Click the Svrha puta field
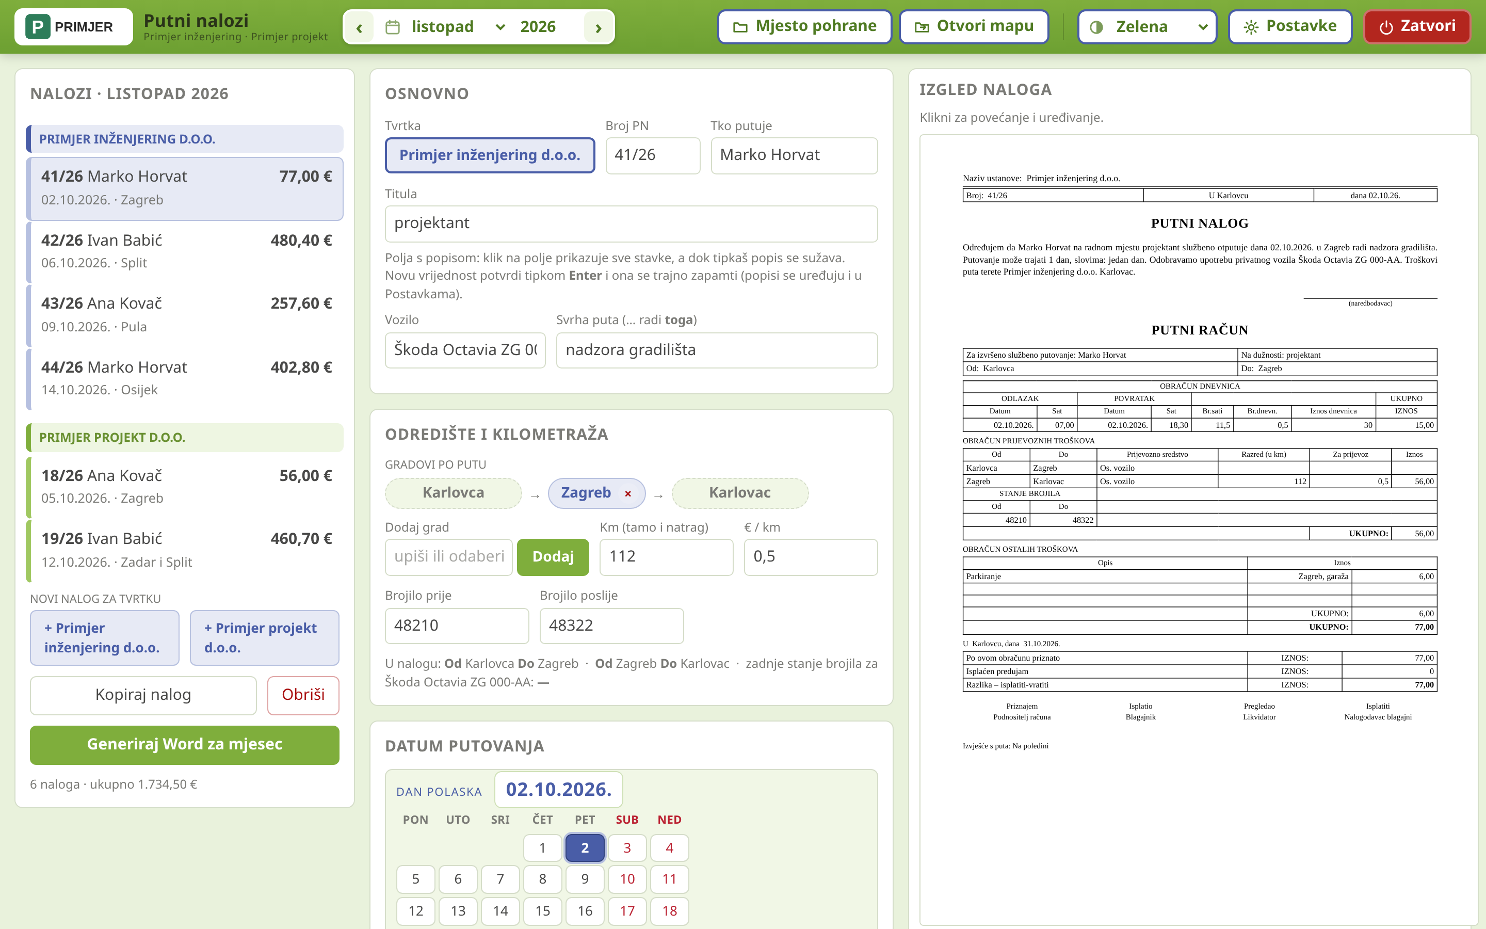Viewport: 1486px width, 929px height. coord(717,351)
